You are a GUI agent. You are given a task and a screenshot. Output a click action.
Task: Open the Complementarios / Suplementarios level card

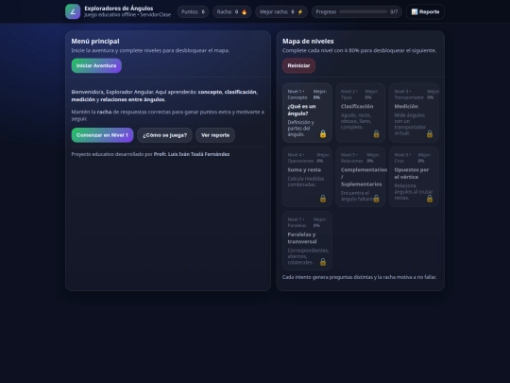tap(361, 177)
